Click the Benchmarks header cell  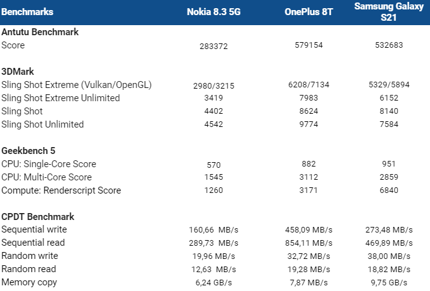pyautogui.click(x=27, y=12)
